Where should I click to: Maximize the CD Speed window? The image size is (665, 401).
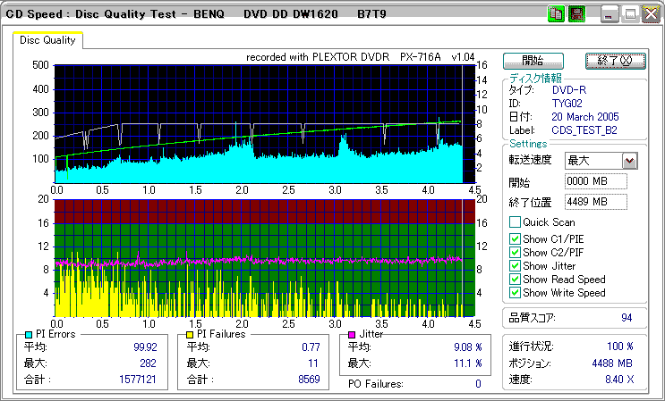coord(630,13)
